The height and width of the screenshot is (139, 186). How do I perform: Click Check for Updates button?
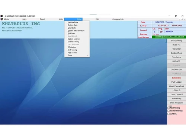(x=176, y=103)
